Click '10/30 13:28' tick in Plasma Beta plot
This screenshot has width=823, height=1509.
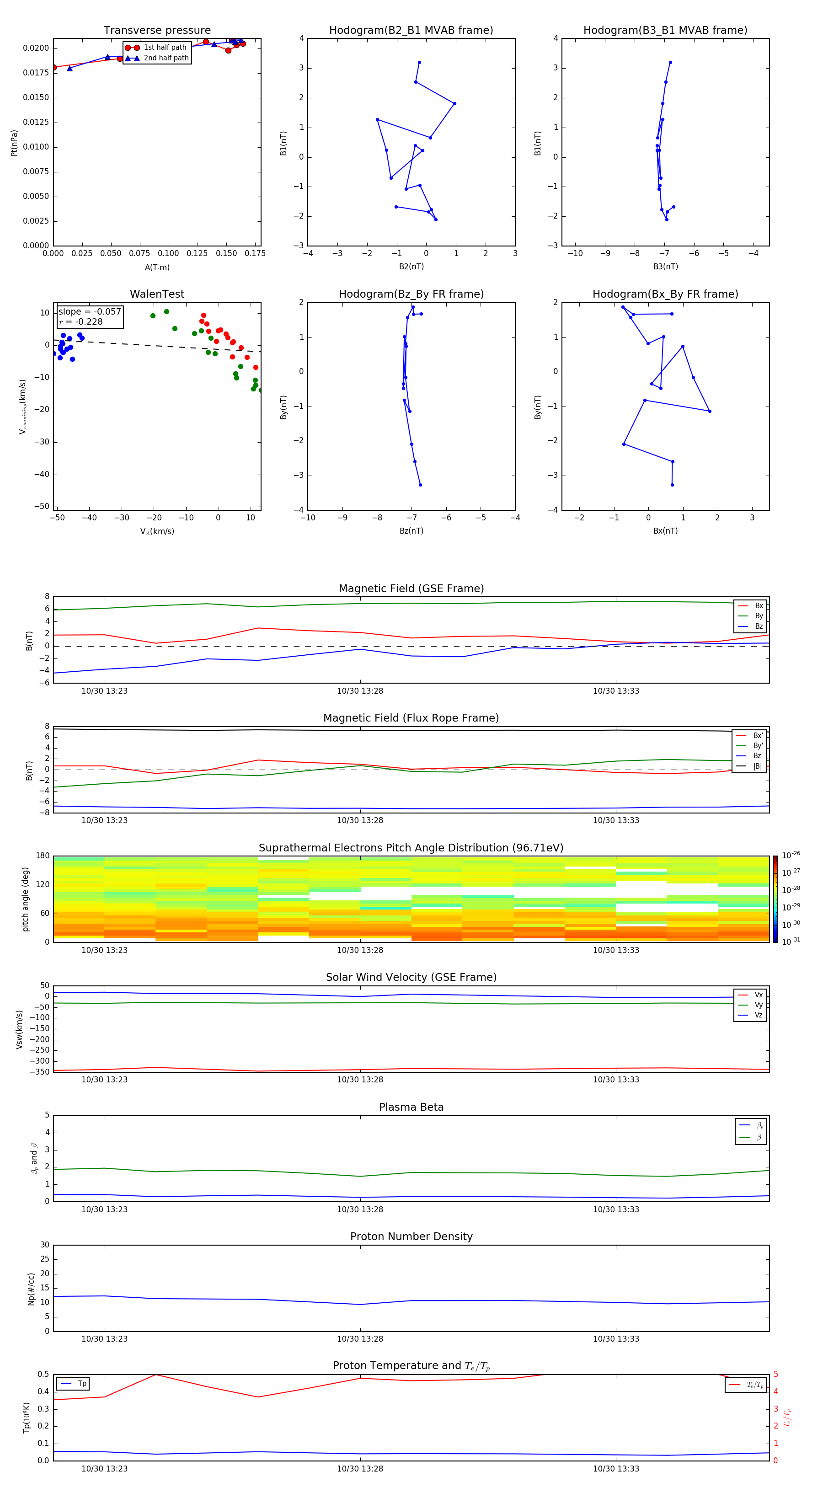[360, 1209]
